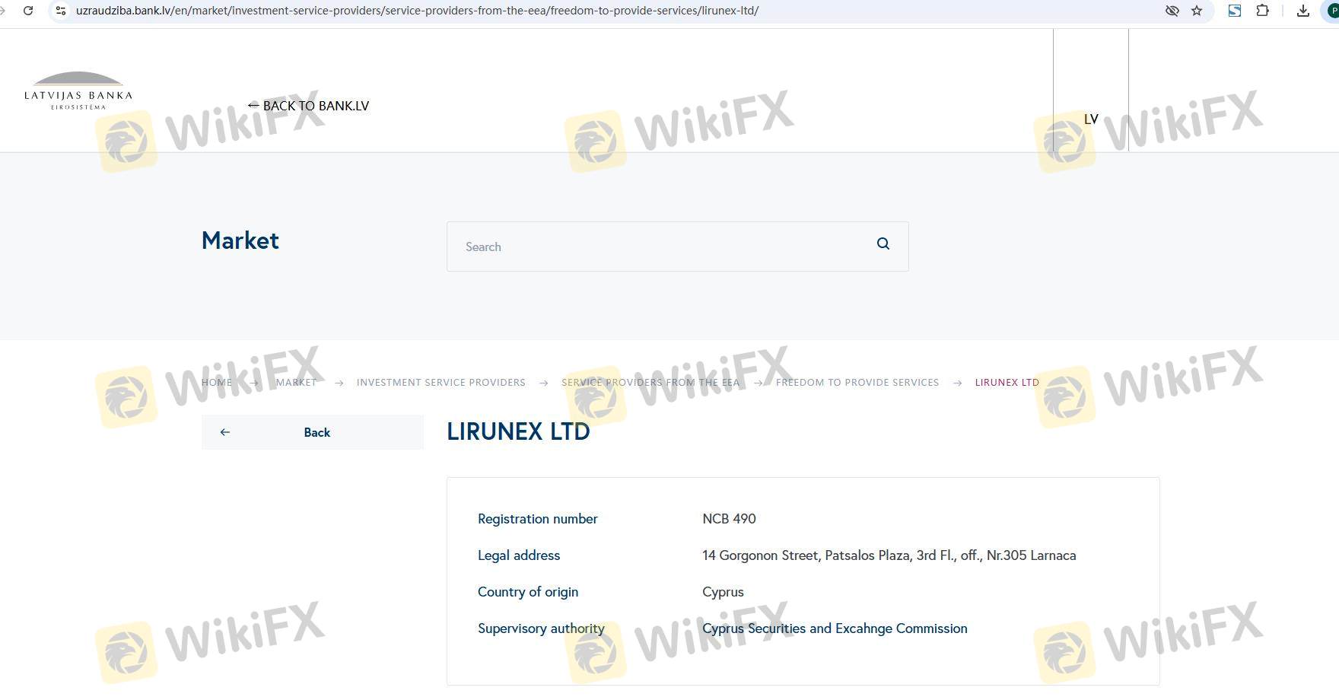Bookmark this page with the star icon
The image size is (1339, 700).
coord(1197,11)
